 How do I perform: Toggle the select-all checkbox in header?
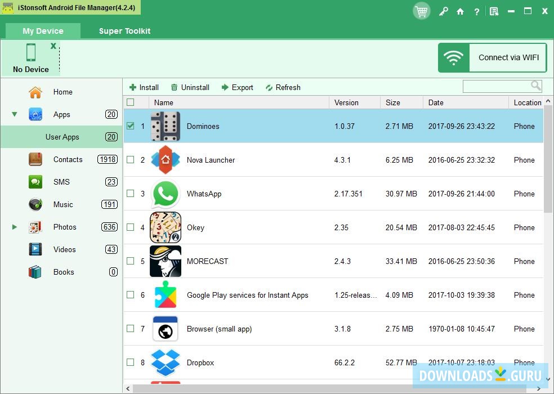131,102
